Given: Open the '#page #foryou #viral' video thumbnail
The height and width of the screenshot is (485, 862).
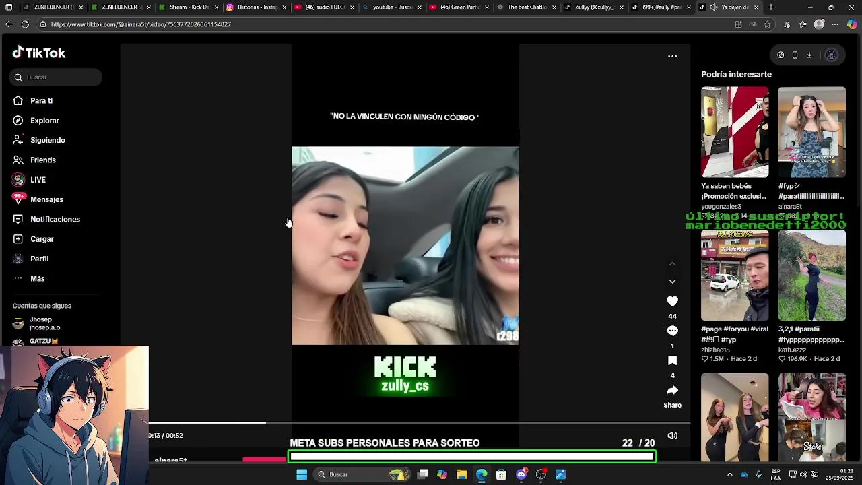Looking at the screenshot, I should pos(735,276).
